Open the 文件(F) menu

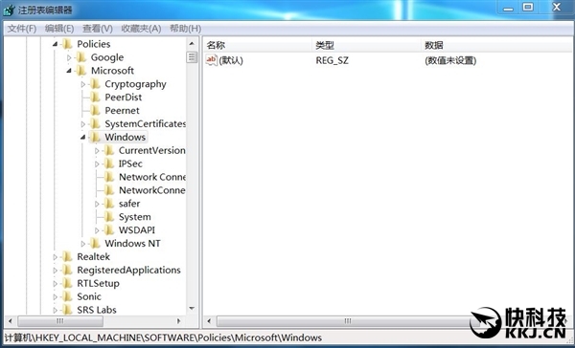(22, 29)
